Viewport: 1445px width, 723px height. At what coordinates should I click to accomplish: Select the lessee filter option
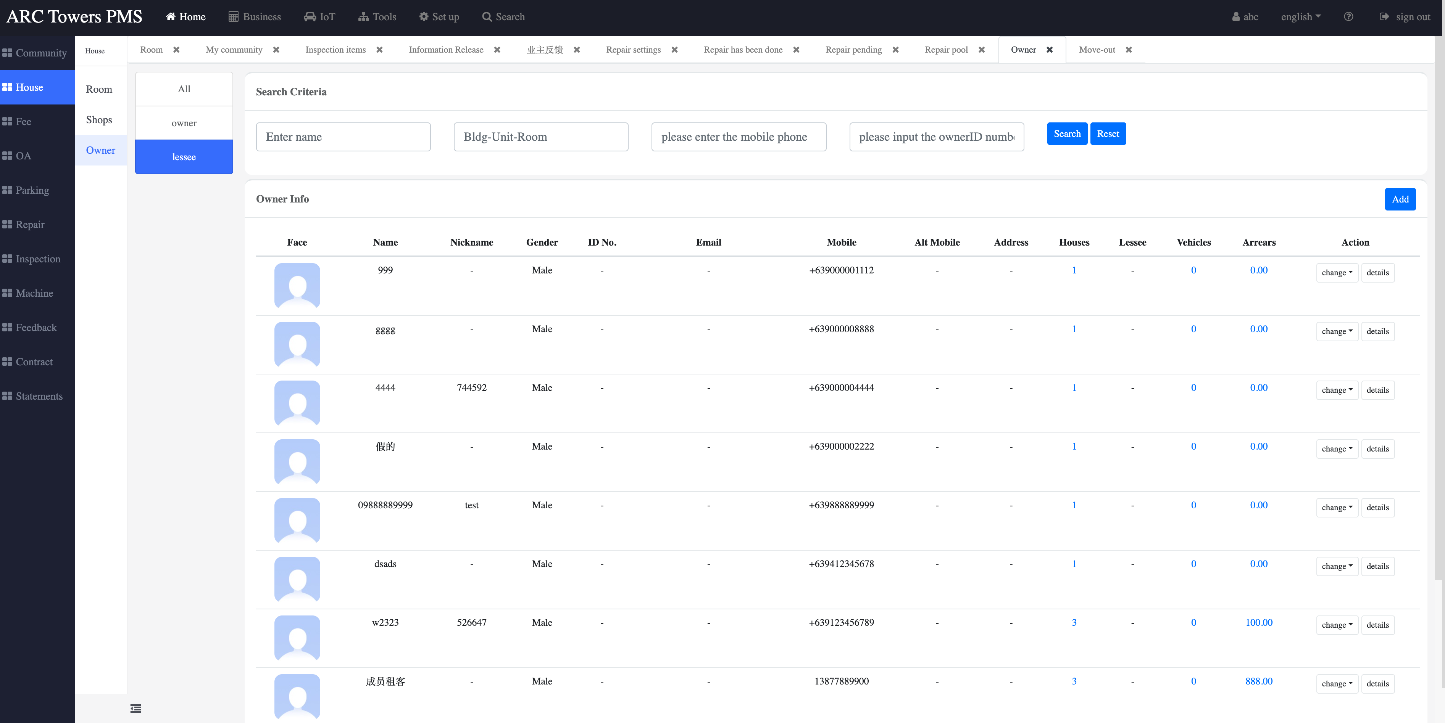[x=184, y=157]
